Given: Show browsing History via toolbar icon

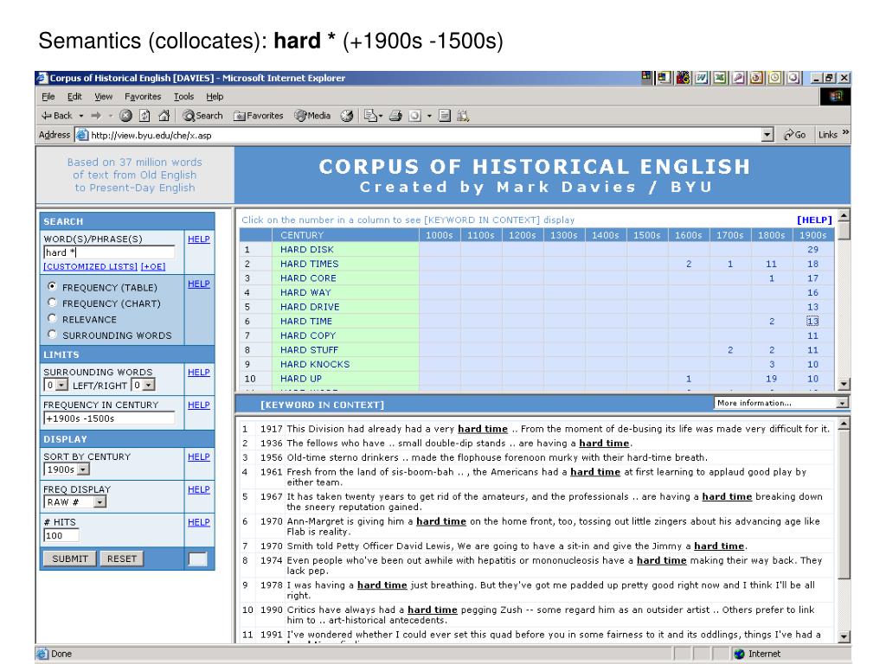Looking at the screenshot, I should [x=347, y=116].
